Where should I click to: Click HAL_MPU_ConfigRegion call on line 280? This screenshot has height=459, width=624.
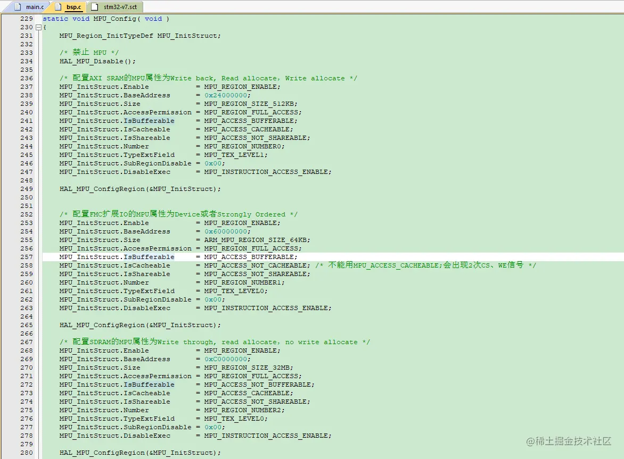click(139, 453)
